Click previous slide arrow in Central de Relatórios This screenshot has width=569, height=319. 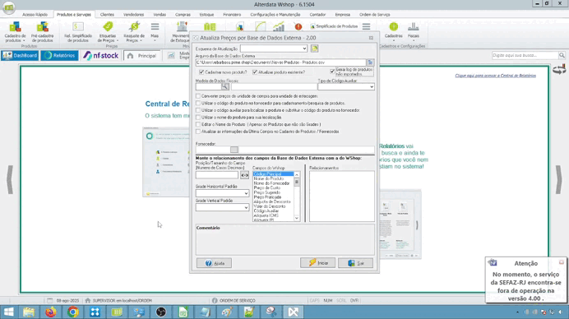(10, 179)
